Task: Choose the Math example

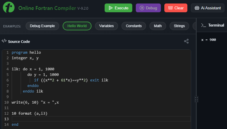Action: pos(158,26)
